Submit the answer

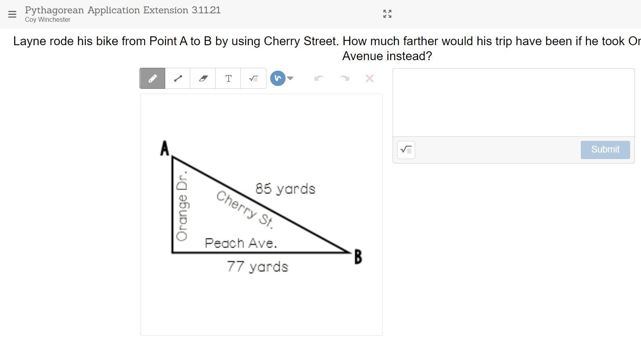[x=605, y=150]
